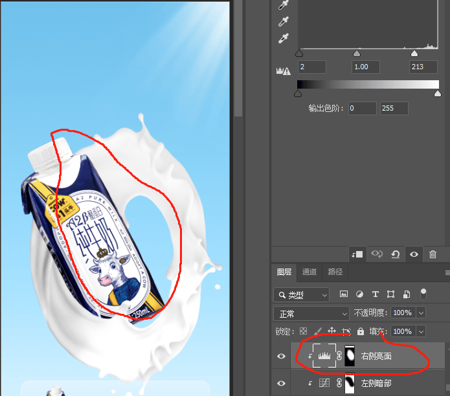Click the input midtone slider triangle

pyautogui.click(x=357, y=53)
